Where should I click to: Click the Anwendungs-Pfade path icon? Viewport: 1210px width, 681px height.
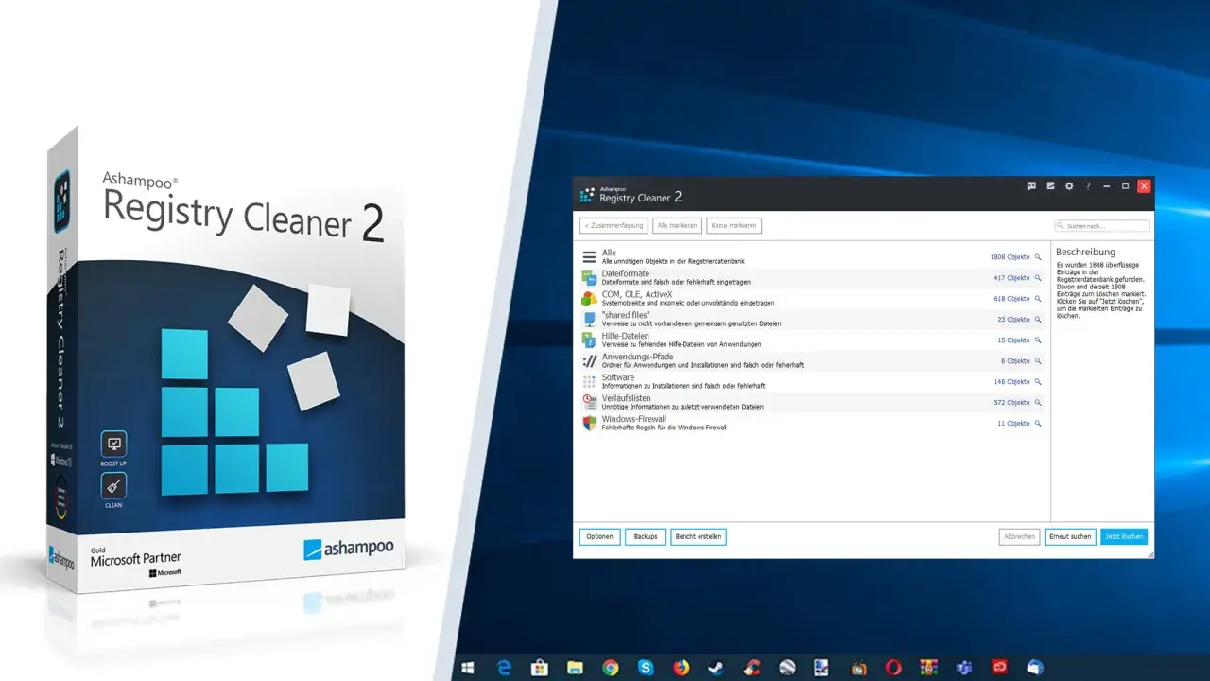589,360
